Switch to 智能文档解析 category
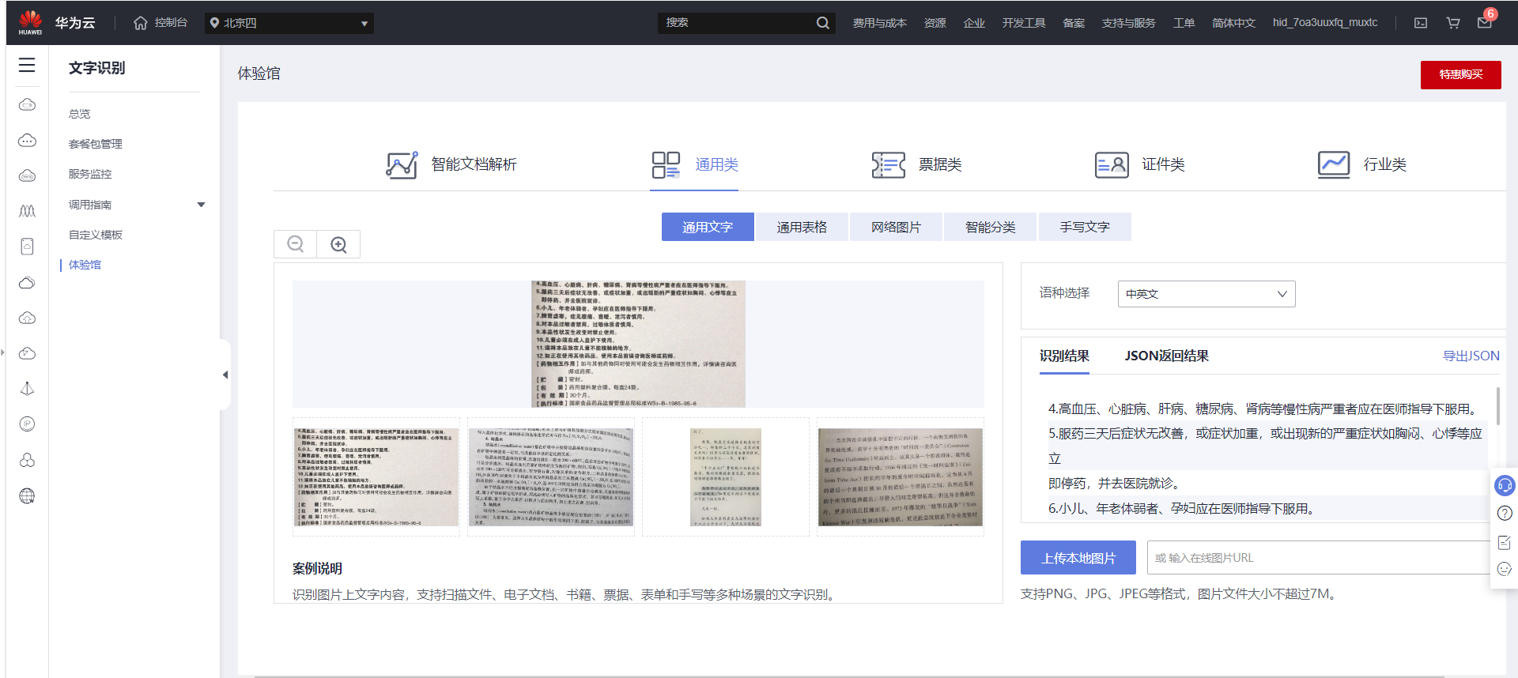 coord(451,164)
